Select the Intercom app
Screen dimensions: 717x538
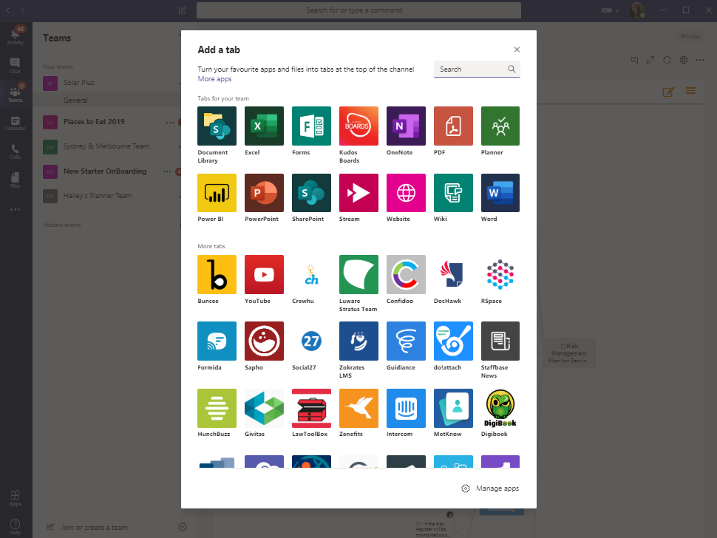pyautogui.click(x=406, y=408)
